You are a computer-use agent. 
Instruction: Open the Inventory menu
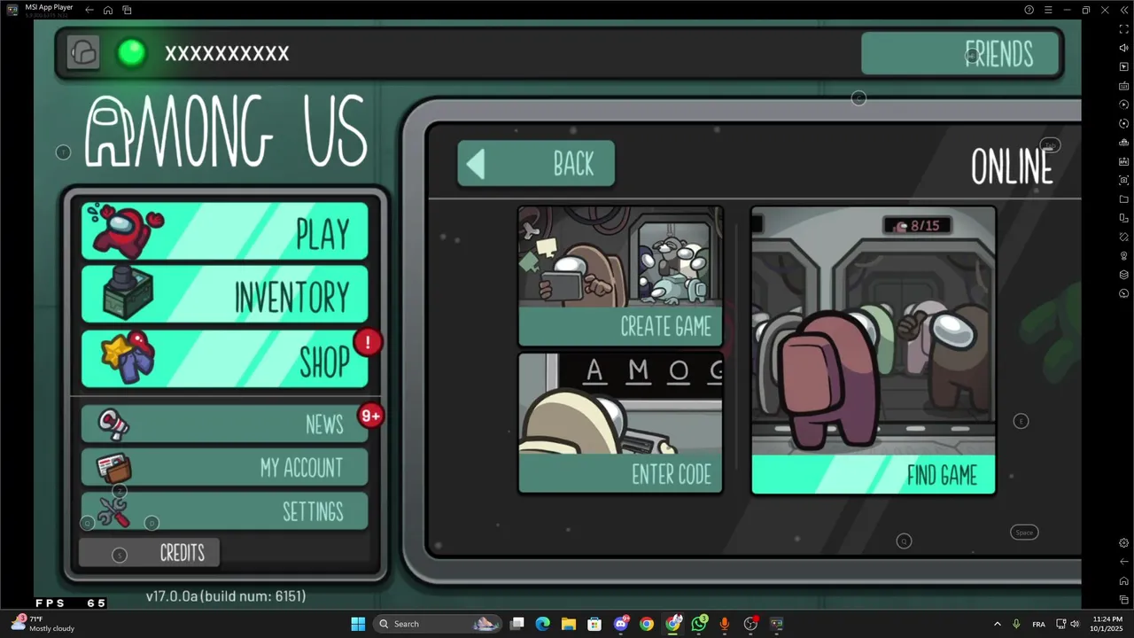click(224, 294)
